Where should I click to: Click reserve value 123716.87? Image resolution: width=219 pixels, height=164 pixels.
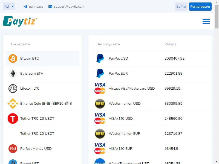[173, 134]
